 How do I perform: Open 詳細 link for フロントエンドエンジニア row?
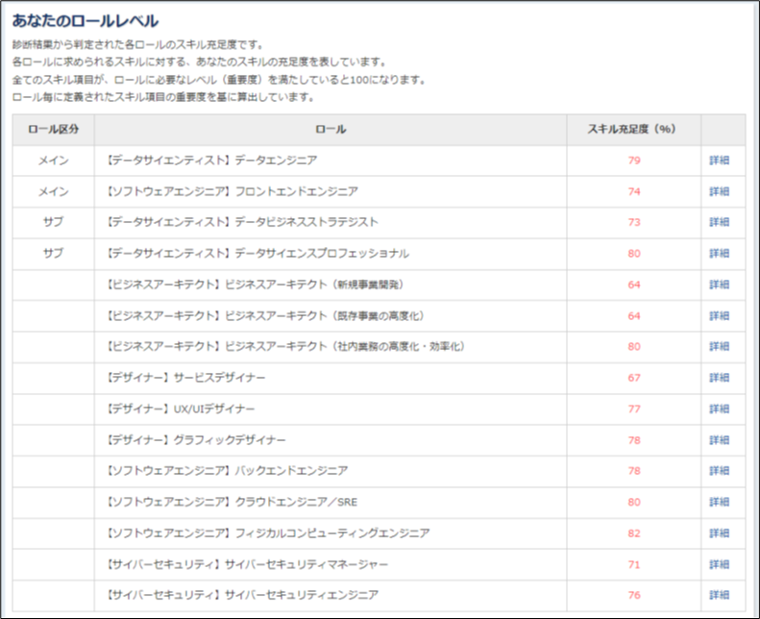click(720, 191)
